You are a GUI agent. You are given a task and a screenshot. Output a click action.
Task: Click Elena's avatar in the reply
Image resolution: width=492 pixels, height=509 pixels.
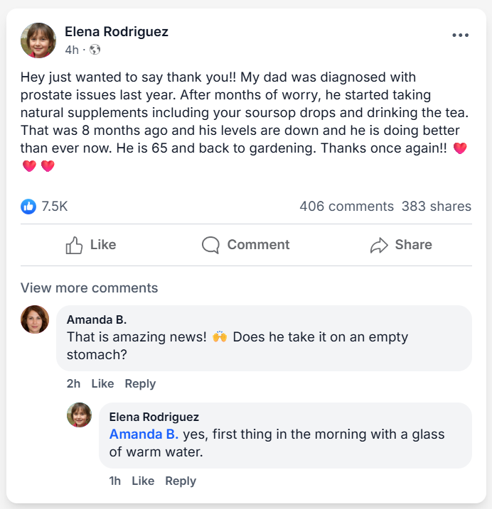point(79,415)
